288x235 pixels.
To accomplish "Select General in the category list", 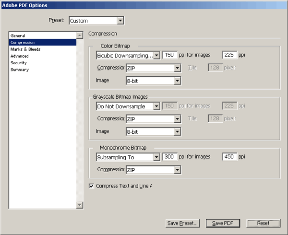I will pos(43,35).
